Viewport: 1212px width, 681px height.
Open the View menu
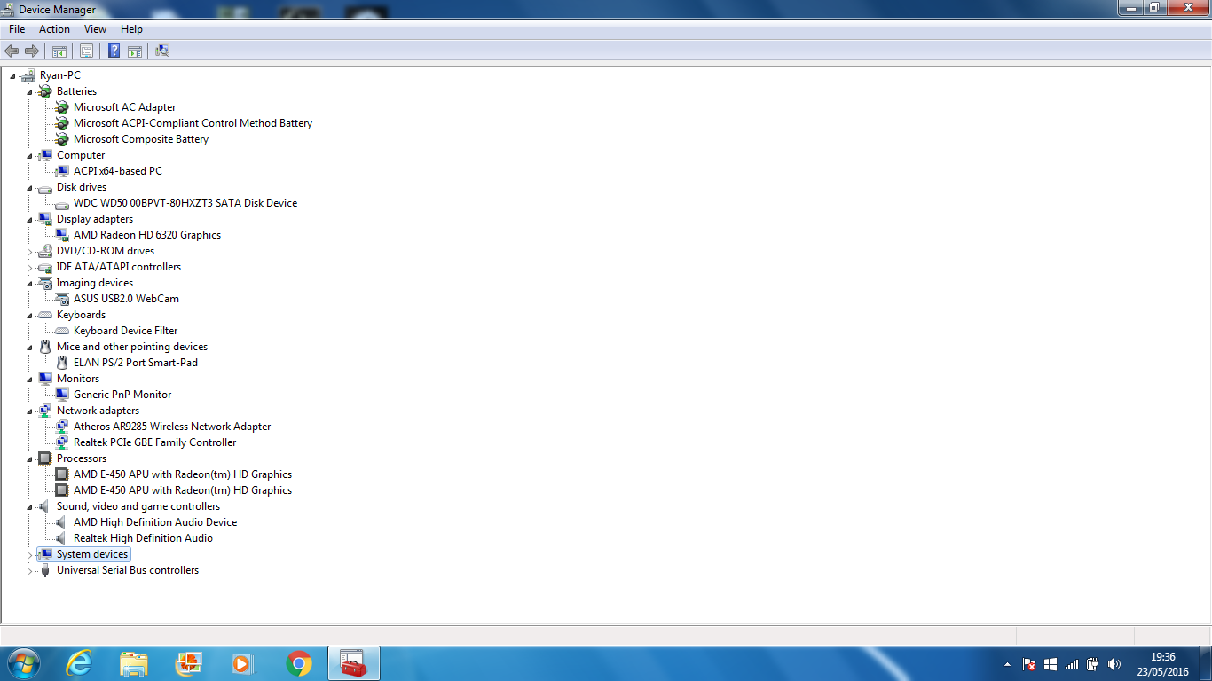pos(95,29)
